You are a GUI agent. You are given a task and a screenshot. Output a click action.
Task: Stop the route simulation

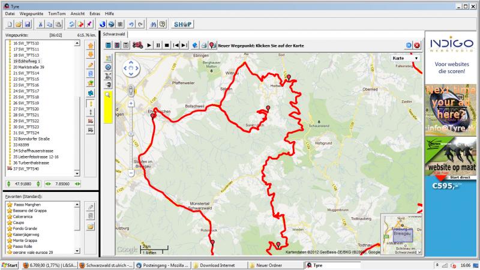point(167,46)
